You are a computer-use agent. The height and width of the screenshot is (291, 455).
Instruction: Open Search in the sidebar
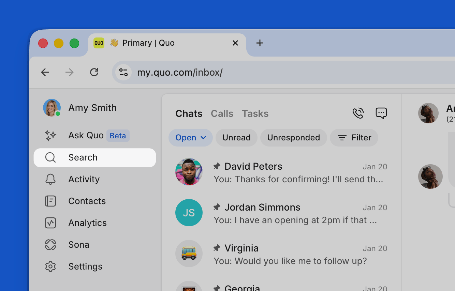pos(95,158)
